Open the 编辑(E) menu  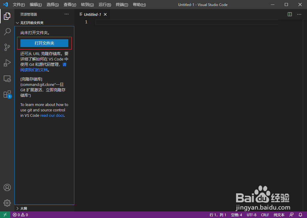36,4
